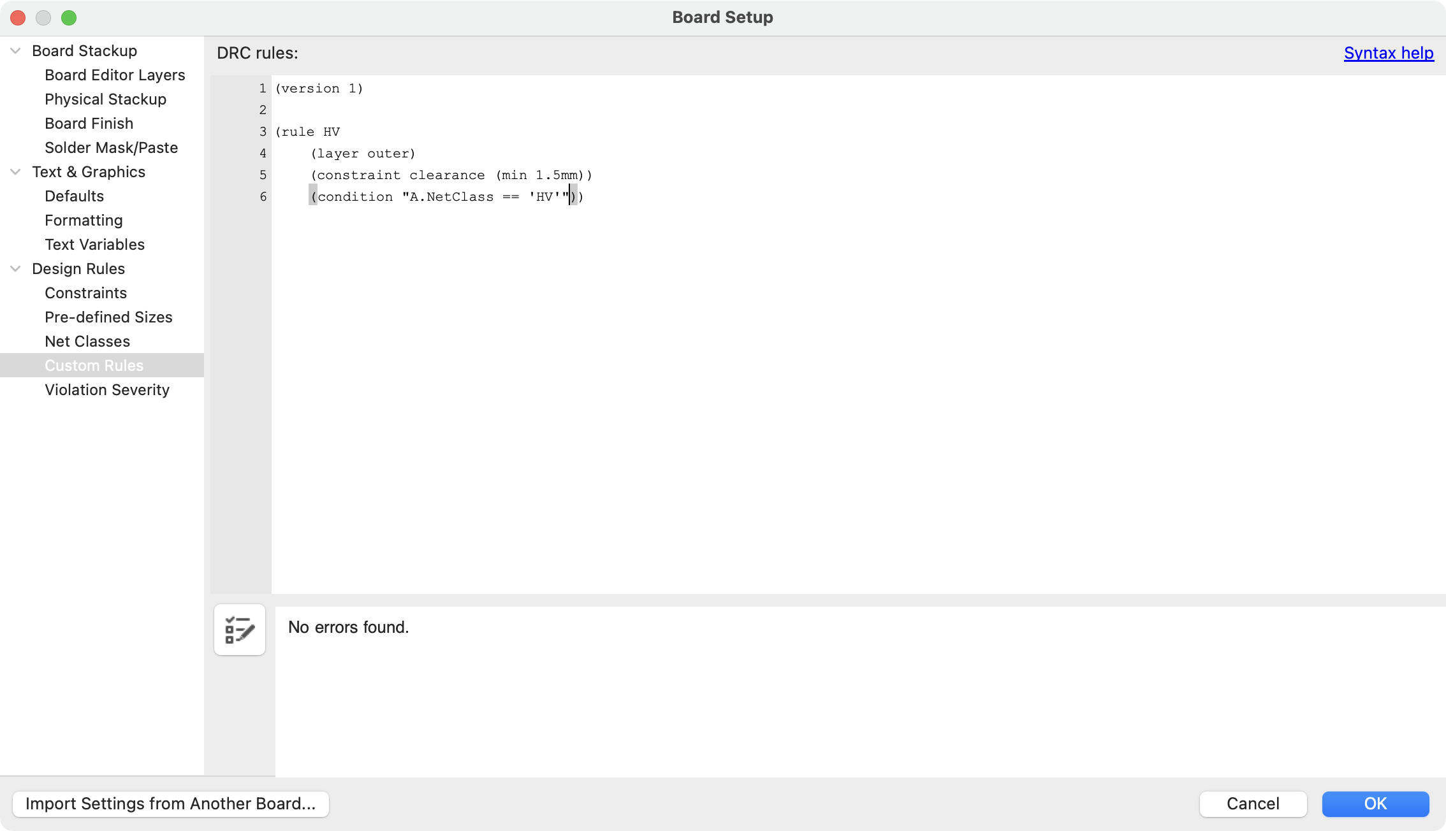Select the Board Editor Layers item
This screenshot has width=1446, height=831.
(115, 75)
